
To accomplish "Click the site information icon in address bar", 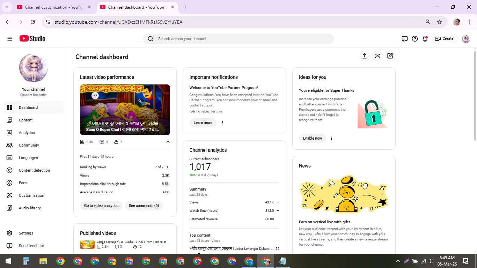I will (48, 22).
